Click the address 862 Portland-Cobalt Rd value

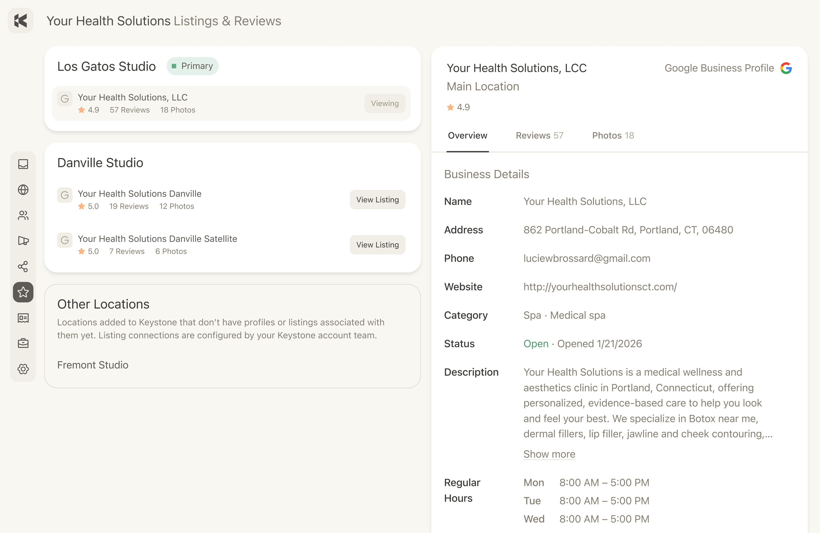(x=628, y=230)
